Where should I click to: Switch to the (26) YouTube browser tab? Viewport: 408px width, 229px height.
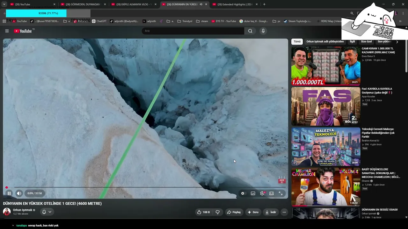click(32, 4)
